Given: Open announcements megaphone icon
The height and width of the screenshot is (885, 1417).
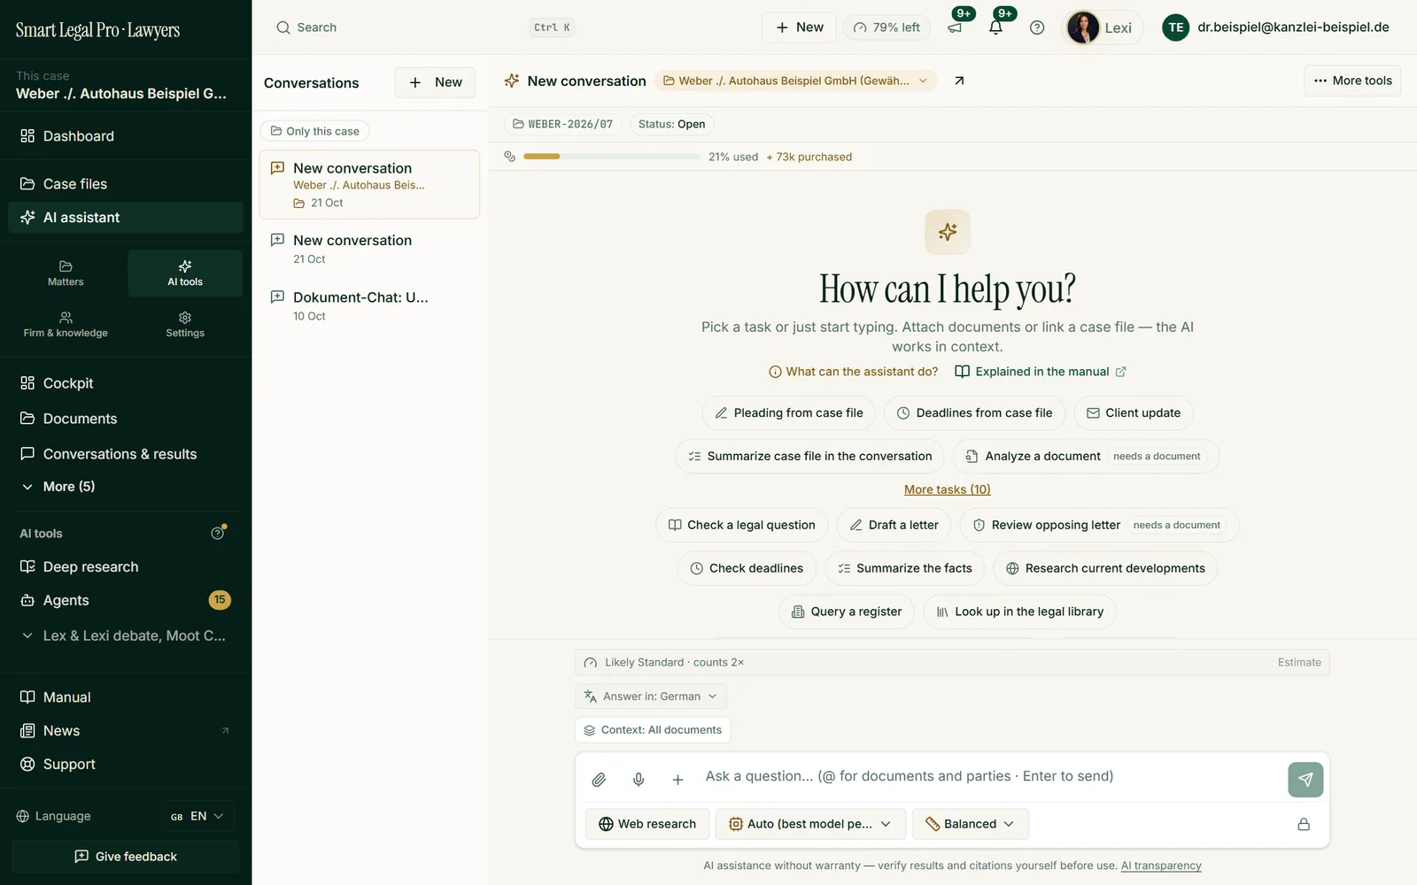Looking at the screenshot, I should tap(955, 27).
